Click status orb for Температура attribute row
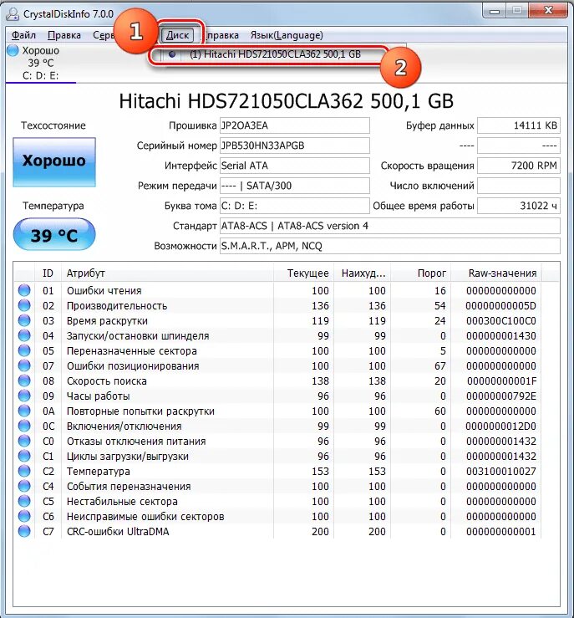 24,471
